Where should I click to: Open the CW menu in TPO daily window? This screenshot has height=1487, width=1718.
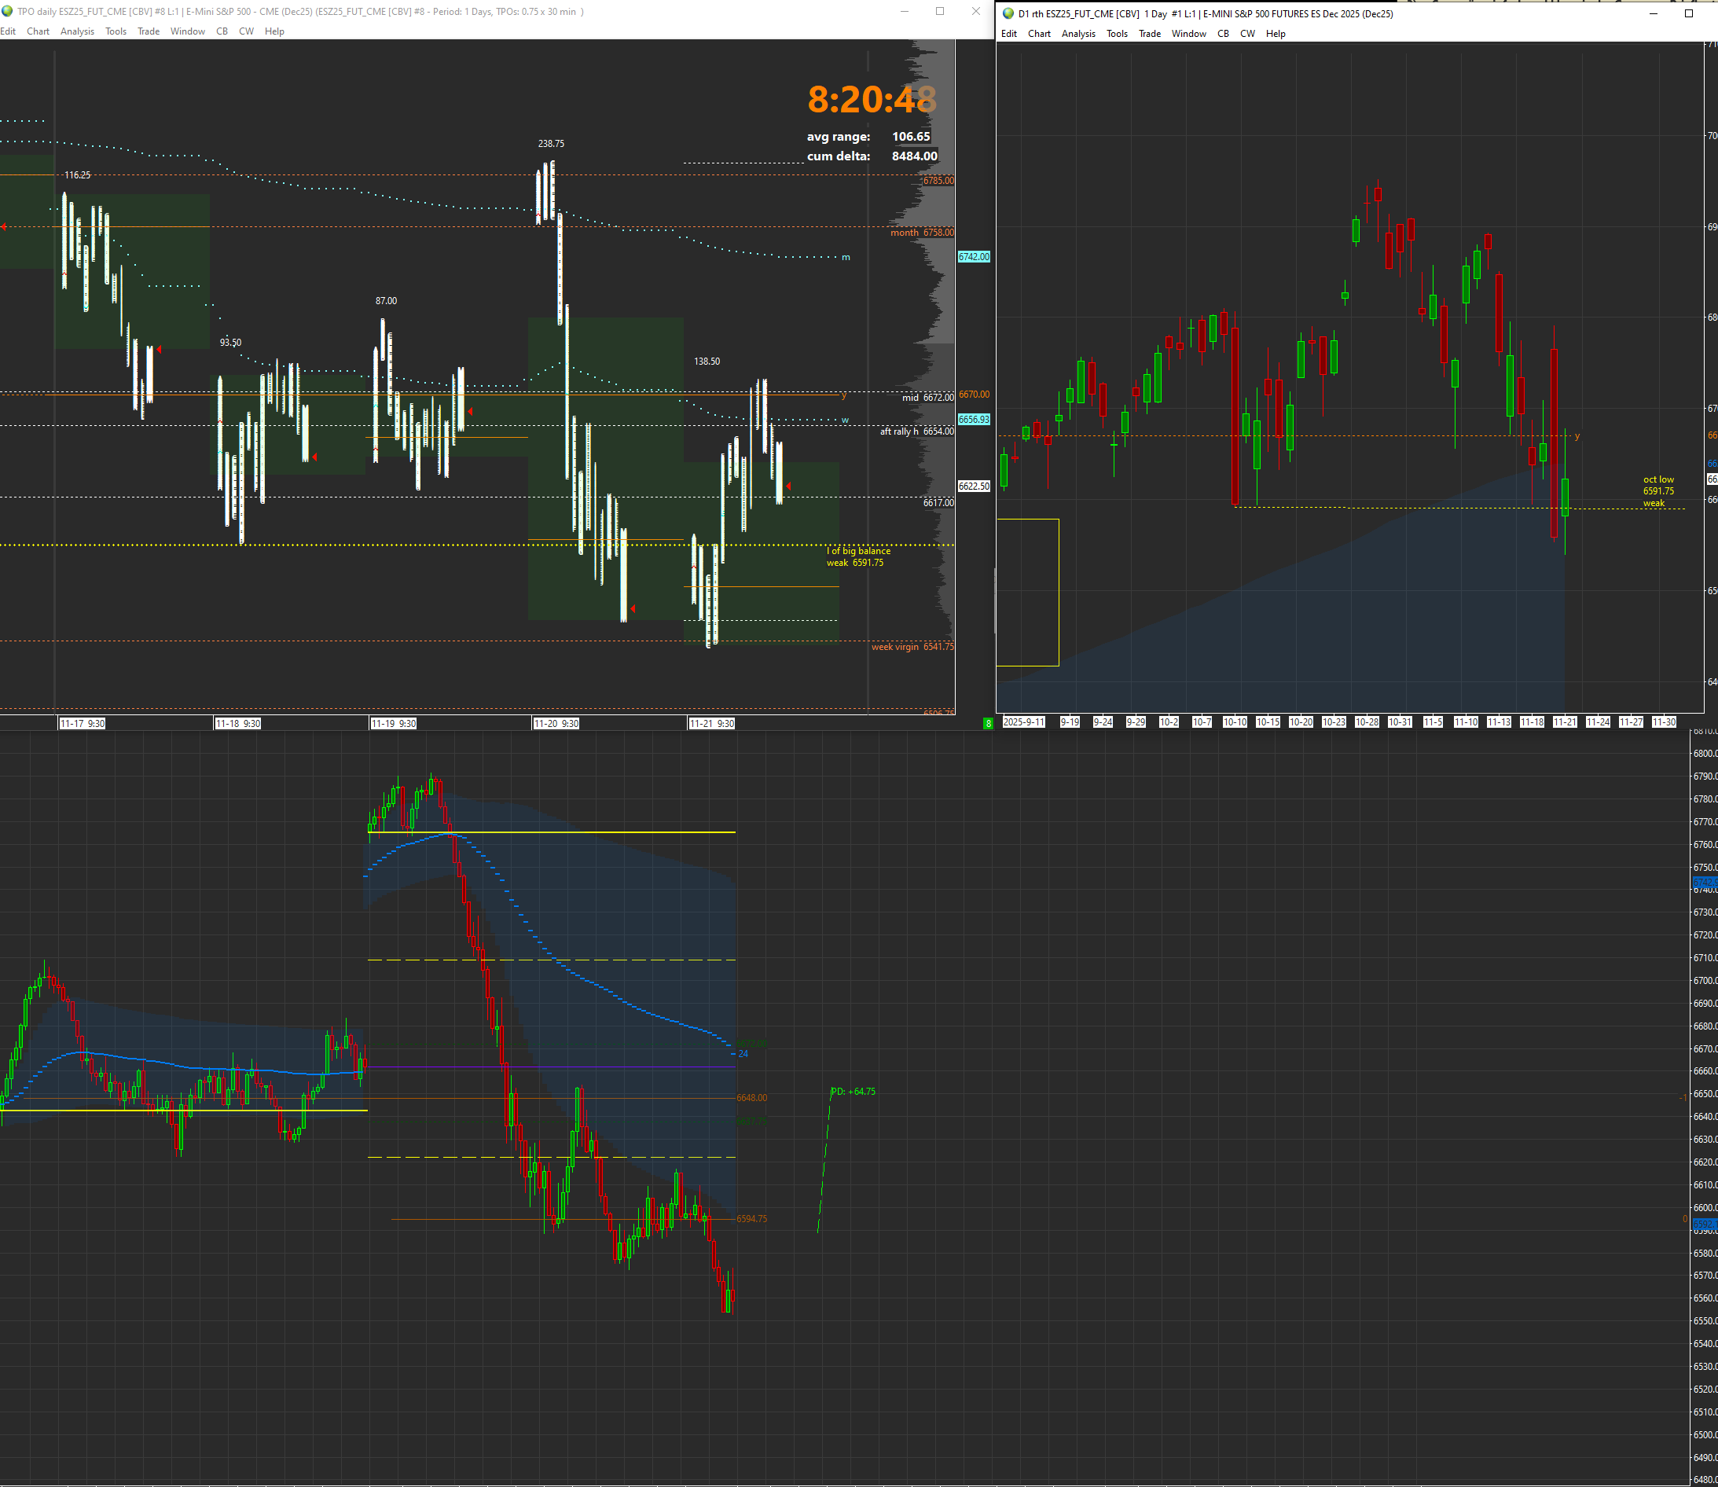coord(246,31)
